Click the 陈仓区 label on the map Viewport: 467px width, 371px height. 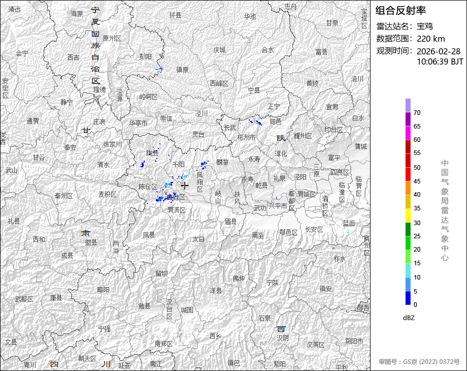(148, 187)
